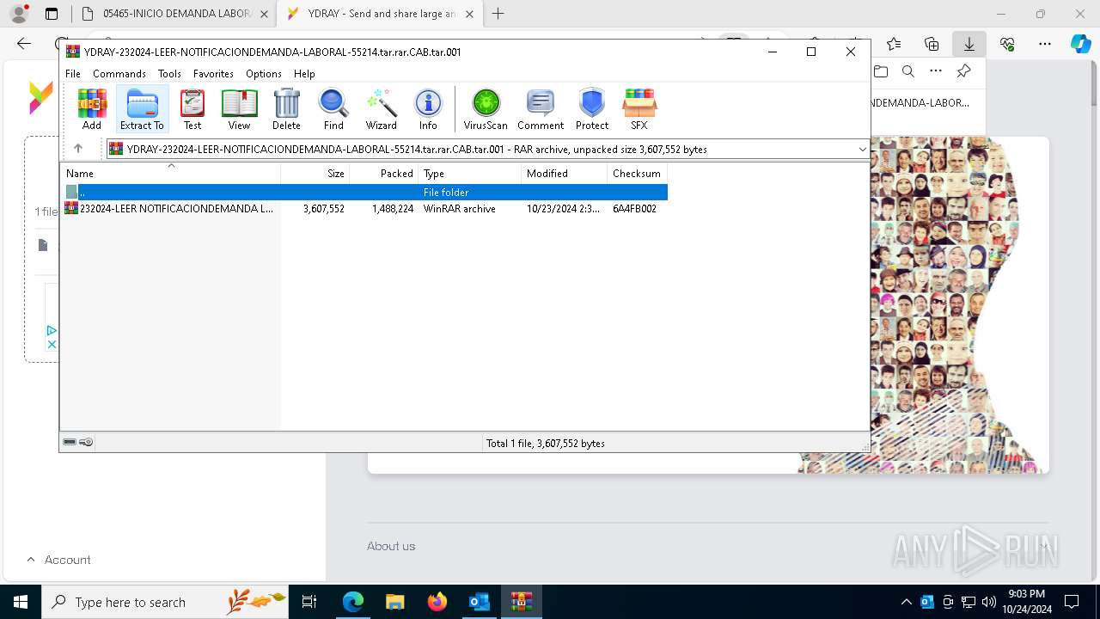
Task: Launch Firefox from the taskbar
Action: (437, 602)
